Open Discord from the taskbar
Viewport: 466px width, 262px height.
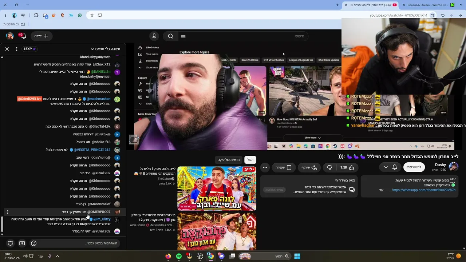tap(221, 256)
